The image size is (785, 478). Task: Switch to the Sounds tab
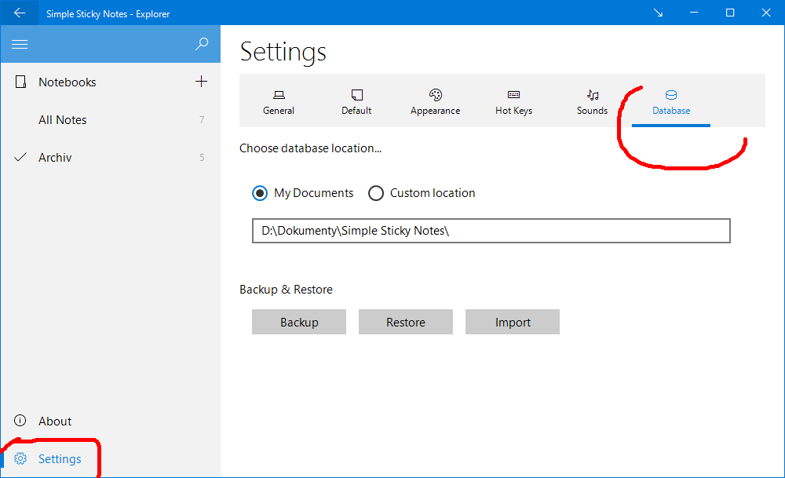pos(592,102)
